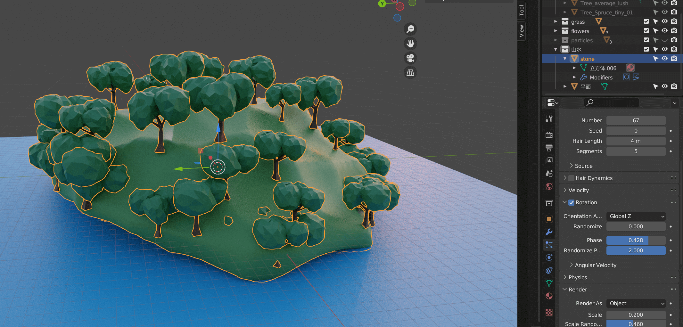Open the Object Data mesh tab
This screenshot has width=683, height=327.
pos(549,283)
